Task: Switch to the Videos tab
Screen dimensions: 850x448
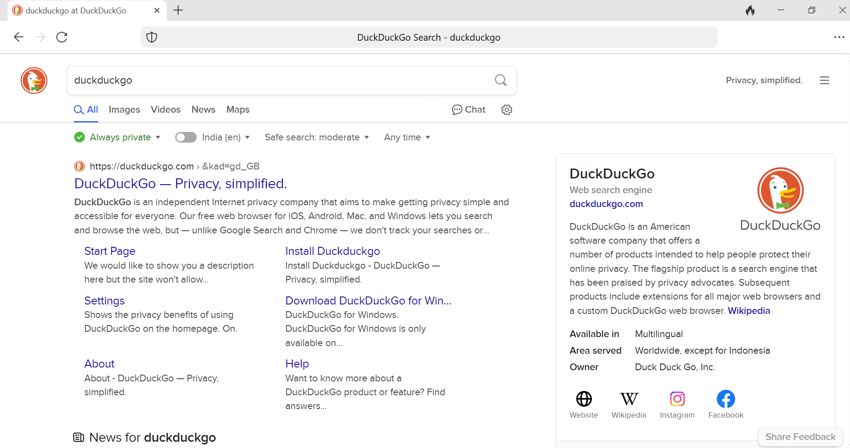Action: [x=166, y=110]
